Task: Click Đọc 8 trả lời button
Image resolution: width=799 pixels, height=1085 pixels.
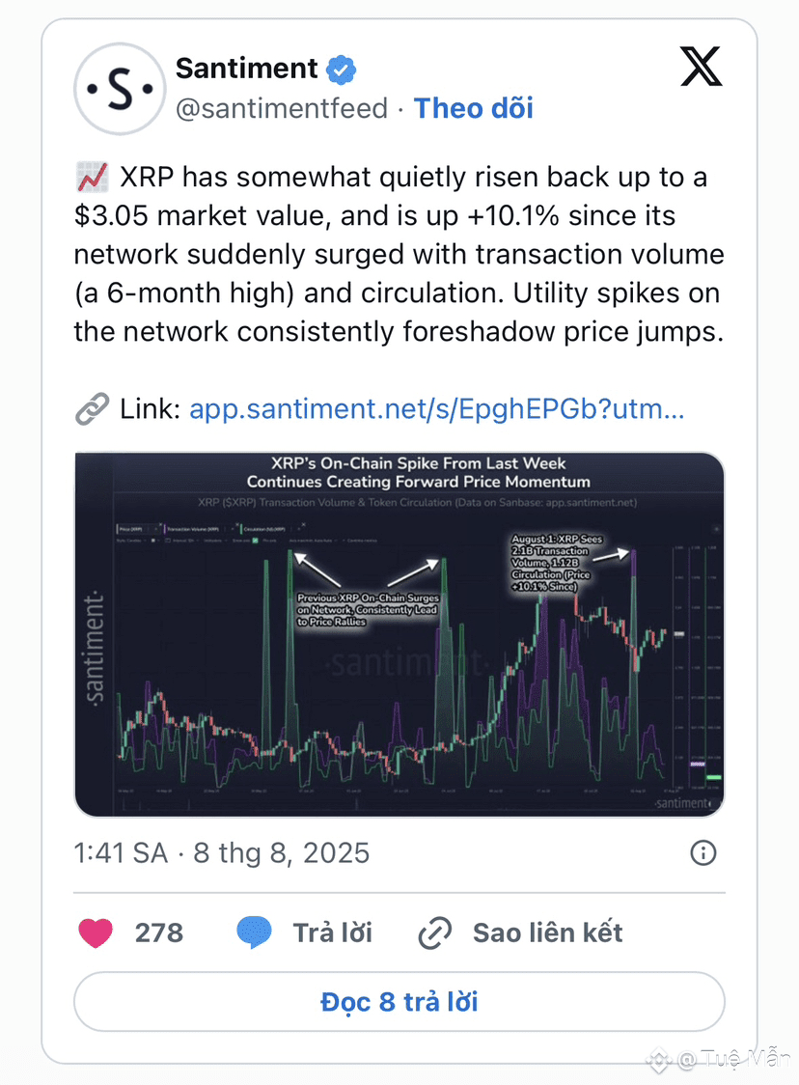Action: pos(399,1001)
